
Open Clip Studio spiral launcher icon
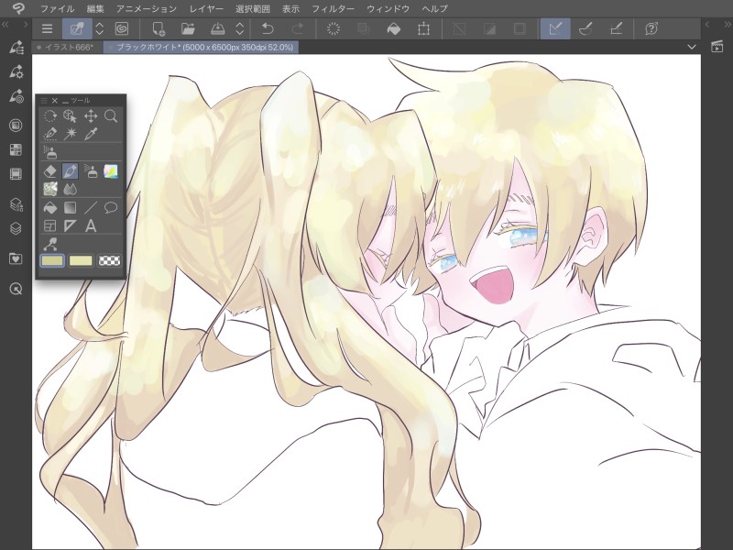tap(122, 29)
